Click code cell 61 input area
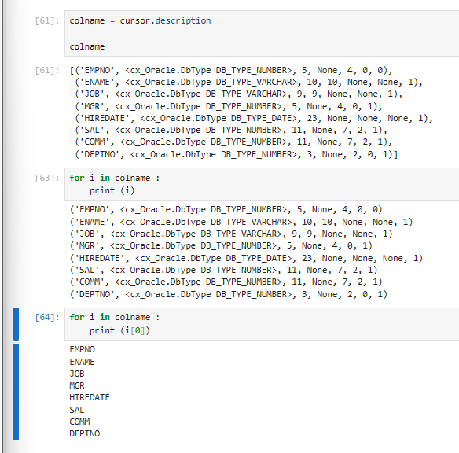The height and width of the screenshot is (453, 459). (262, 33)
